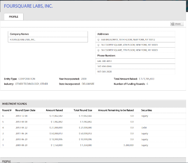Click number of funding rounds value 6
Viewport: 188px width, 163px height.
tap(147, 84)
